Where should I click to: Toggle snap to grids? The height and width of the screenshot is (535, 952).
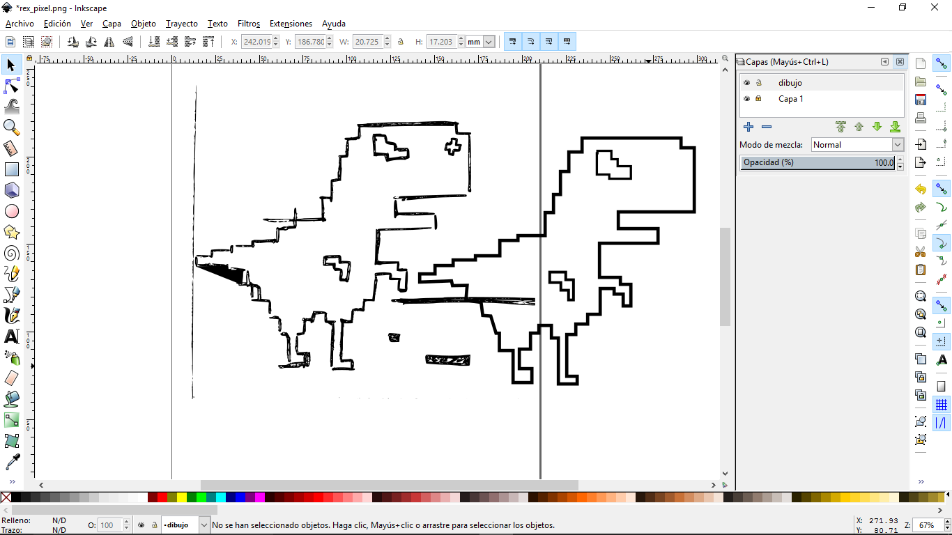coord(942,405)
